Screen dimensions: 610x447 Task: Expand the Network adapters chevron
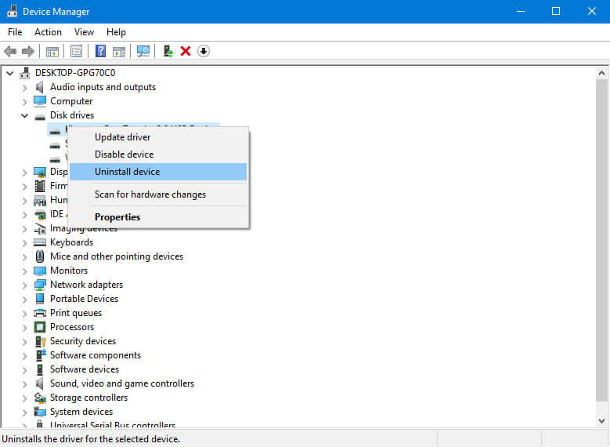point(24,285)
